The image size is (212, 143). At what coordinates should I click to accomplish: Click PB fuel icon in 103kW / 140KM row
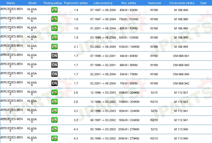click(54, 47)
